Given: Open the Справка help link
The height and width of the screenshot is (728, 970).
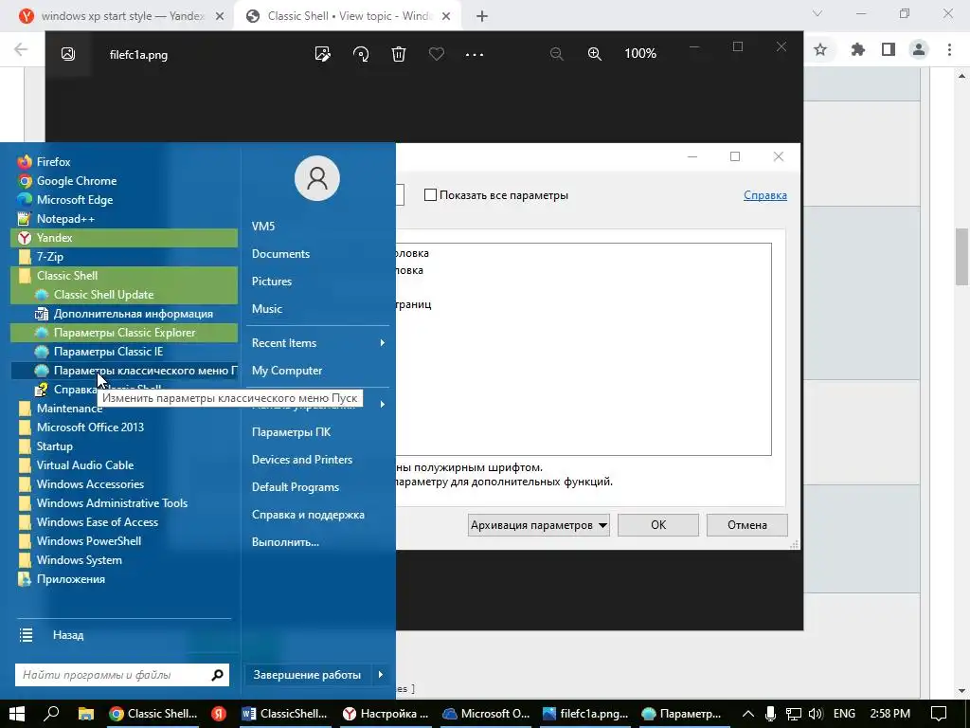Looking at the screenshot, I should tap(765, 195).
